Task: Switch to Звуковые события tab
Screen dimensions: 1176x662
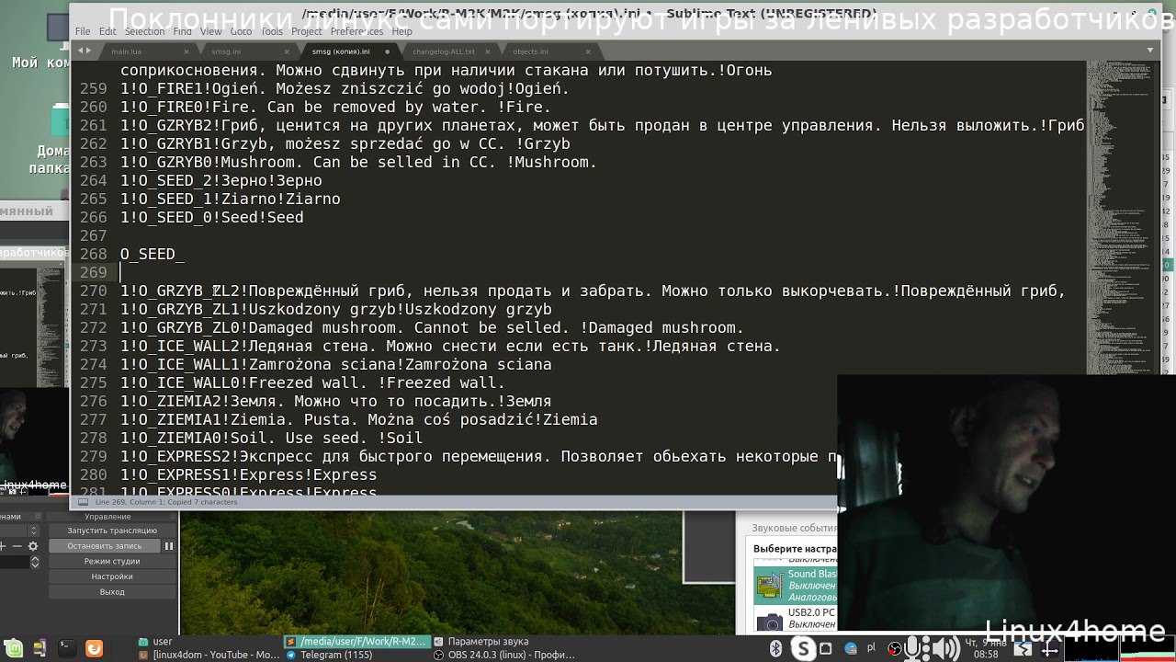Action: click(794, 528)
